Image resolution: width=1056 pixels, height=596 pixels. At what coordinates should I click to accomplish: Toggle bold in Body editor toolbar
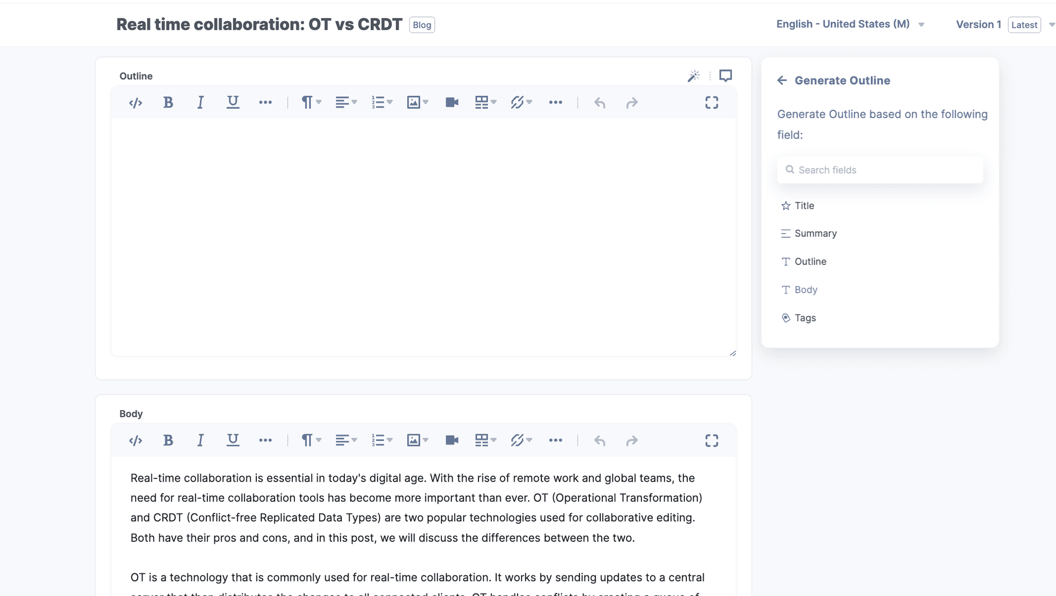168,440
